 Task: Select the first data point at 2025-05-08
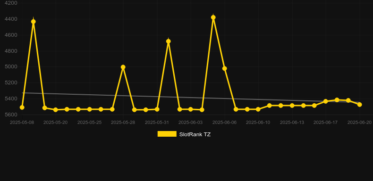22,107
